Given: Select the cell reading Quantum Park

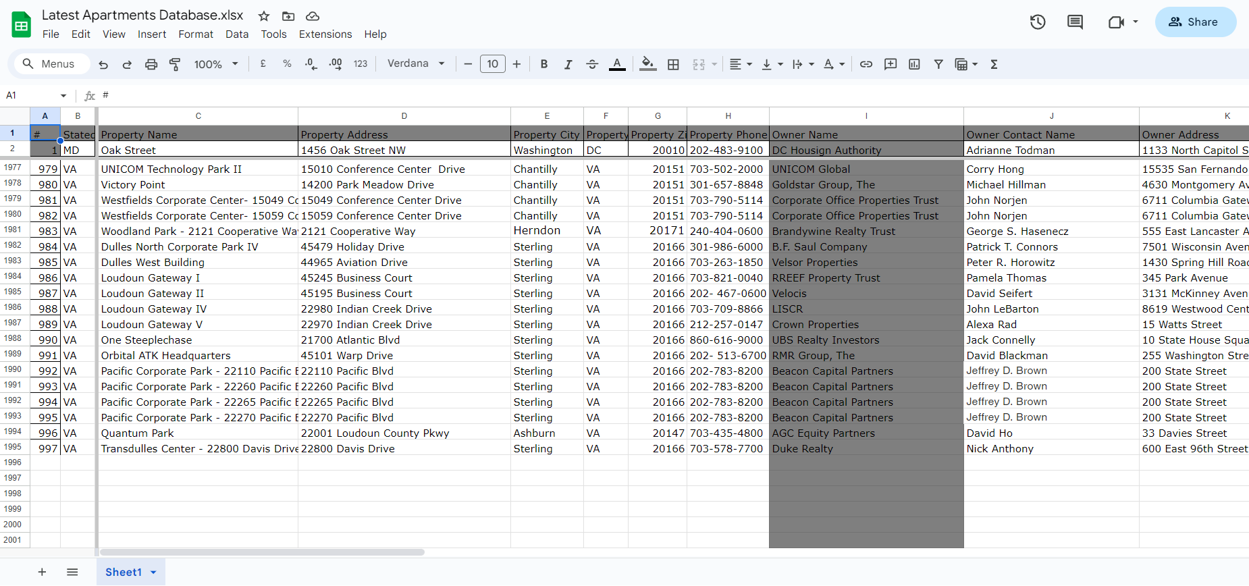Looking at the screenshot, I should click(x=198, y=433).
